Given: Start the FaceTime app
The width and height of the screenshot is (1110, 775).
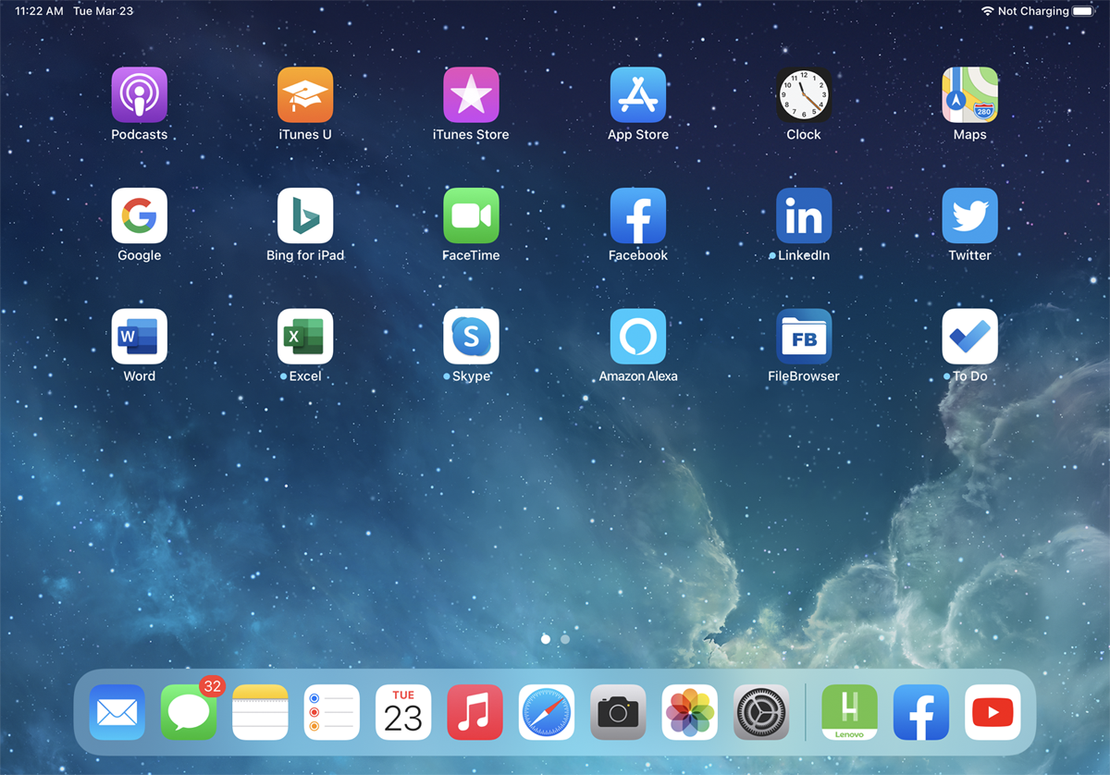Looking at the screenshot, I should click(471, 215).
